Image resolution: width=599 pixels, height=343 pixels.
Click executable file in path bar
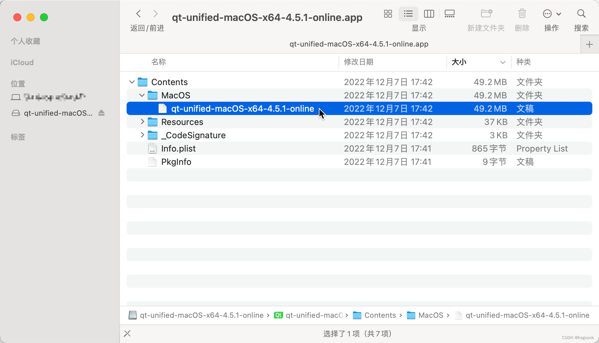[522, 315]
